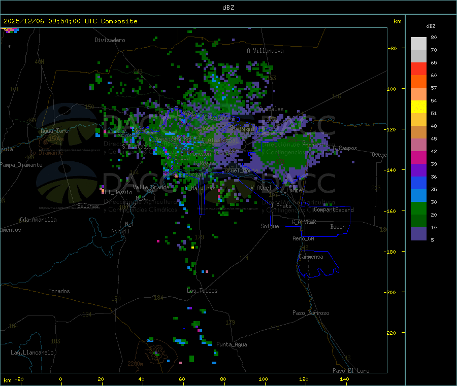Pick the bright green 20-30 dBZ legend band
This screenshot has height=386, width=457.
point(418,208)
